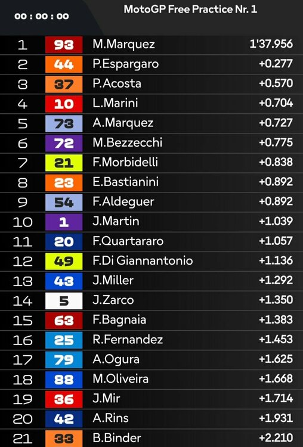Image resolution: width=303 pixels, height=447 pixels.
Task: Open F.Quartararo rider entry
Action: coord(151,242)
